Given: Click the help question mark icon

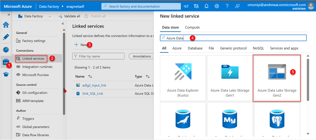Looking at the screenshot, I should pos(227,6).
